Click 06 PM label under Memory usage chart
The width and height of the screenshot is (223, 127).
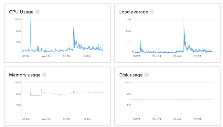[x=26, y=119]
